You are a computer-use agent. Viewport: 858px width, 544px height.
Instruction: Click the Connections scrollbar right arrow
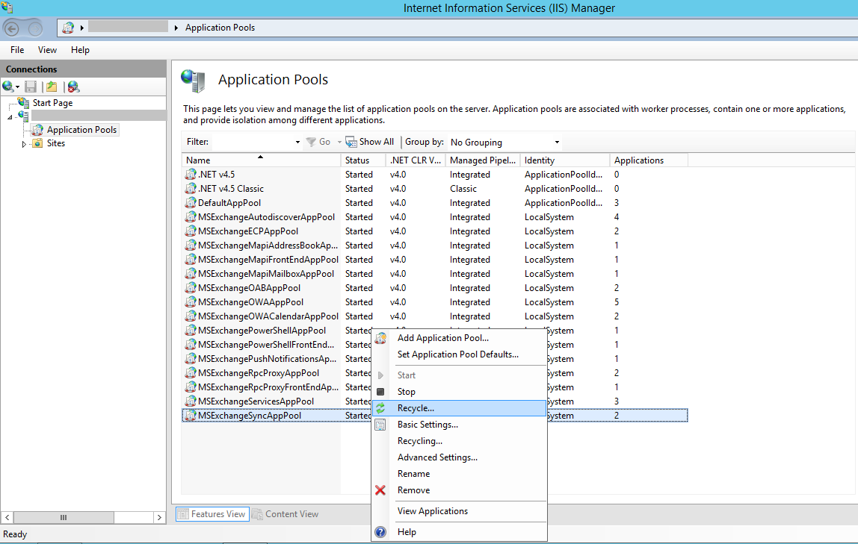[159, 517]
